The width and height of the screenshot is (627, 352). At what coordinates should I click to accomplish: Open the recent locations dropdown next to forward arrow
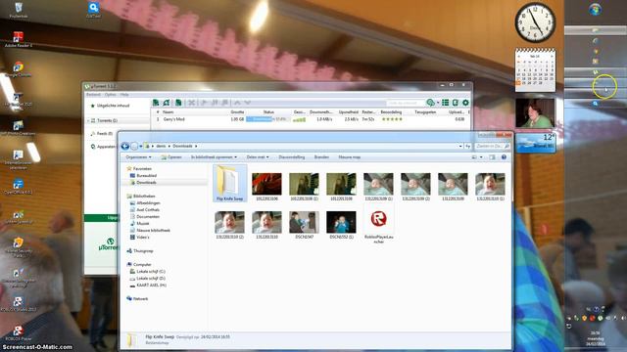[x=141, y=147]
